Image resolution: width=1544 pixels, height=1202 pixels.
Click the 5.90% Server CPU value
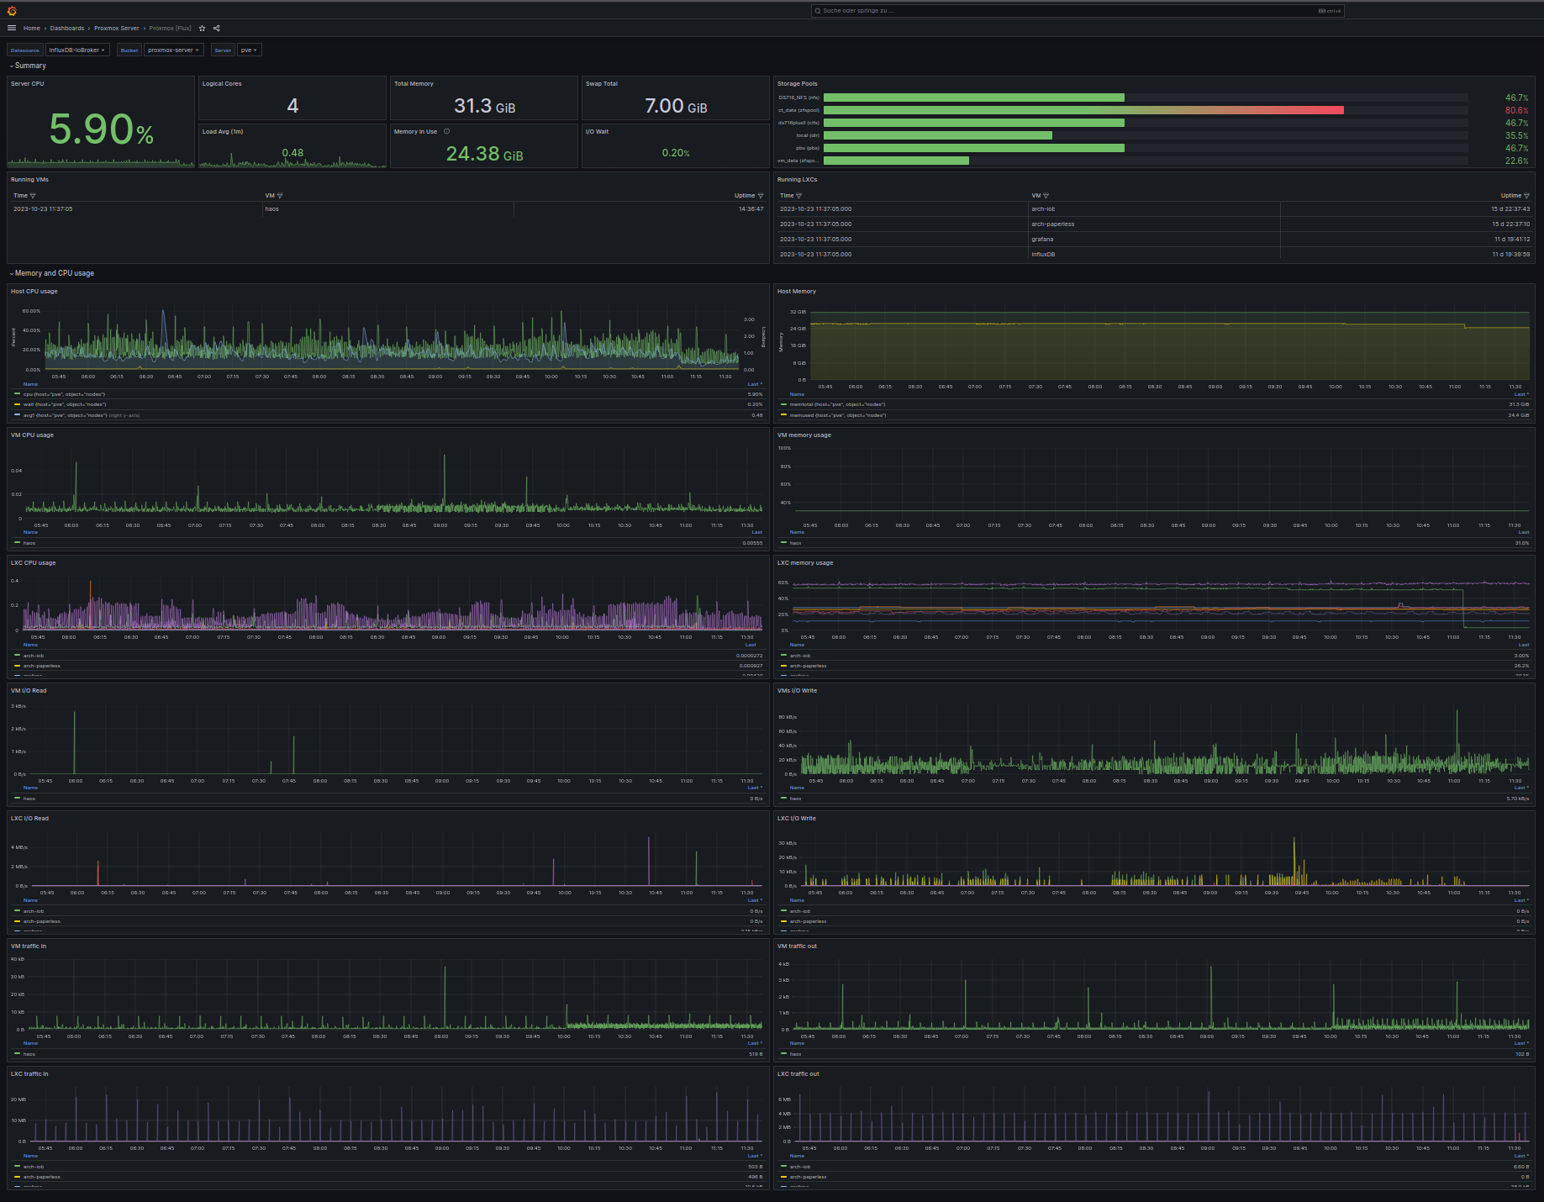[x=101, y=129]
